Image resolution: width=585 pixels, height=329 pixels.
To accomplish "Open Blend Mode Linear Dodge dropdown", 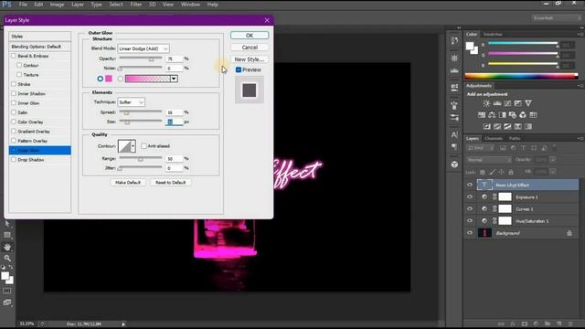I will 144,48.
